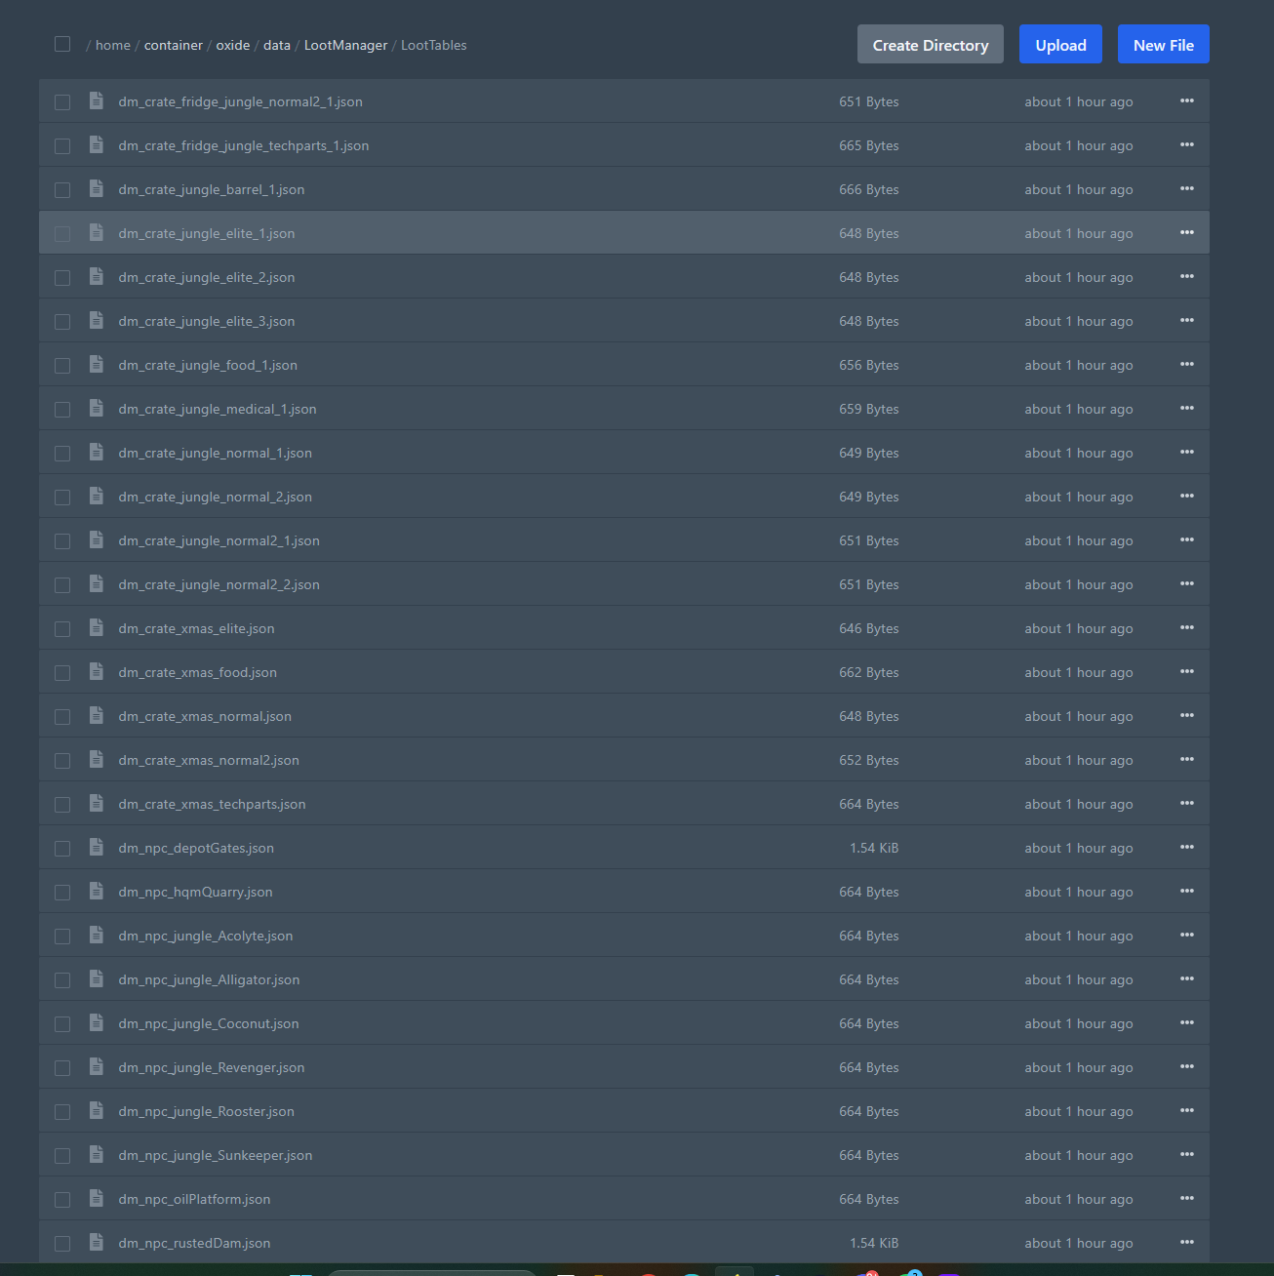This screenshot has width=1274, height=1276.
Task: Click file icon for dm_crate_jungle_barrel_1.json
Action: [97, 189]
